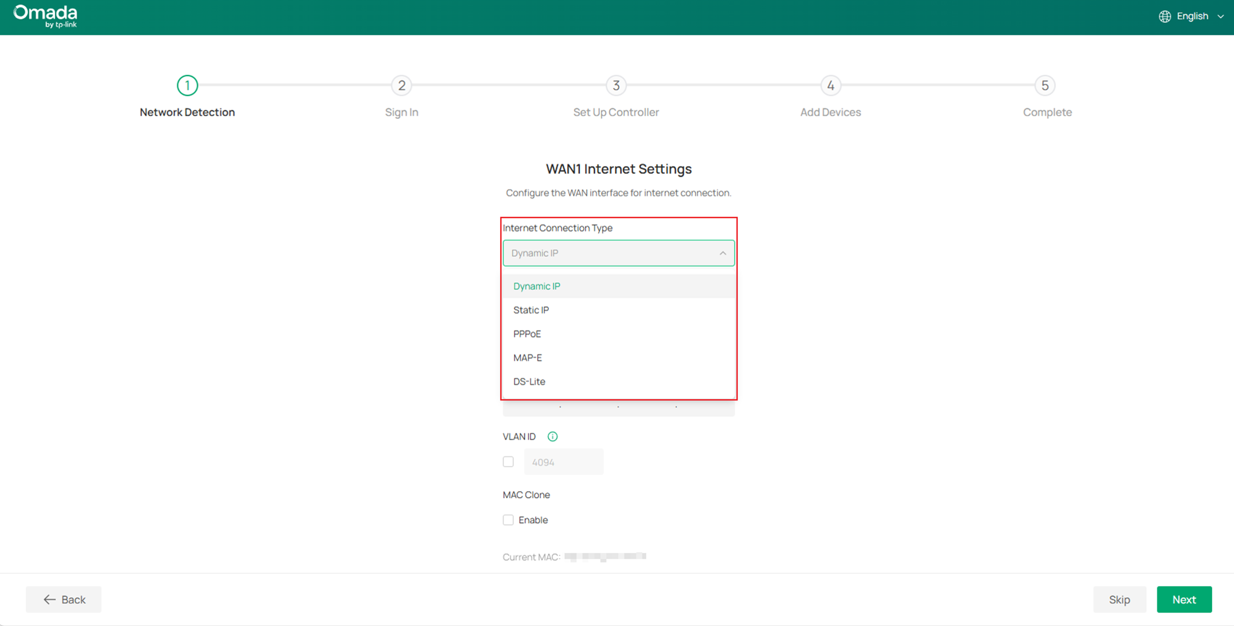Open the English language selector
This screenshot has height=626, width=1234.
pyautogui.click(x=1193, y=16)
